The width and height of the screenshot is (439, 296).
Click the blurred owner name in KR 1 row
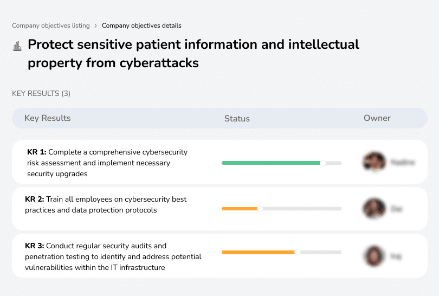[403, 162]
